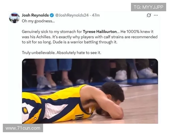
Task: Open the tweet via the 47m timestamp
Action: pyautogui.click(x=96, y=15)
